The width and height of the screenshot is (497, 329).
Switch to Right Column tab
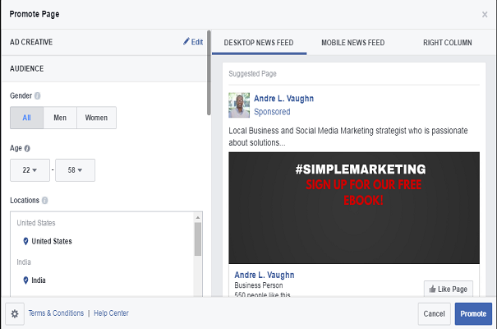point(449,42)
